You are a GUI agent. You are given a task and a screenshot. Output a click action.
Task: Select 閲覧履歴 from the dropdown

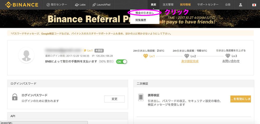(145, 20)
